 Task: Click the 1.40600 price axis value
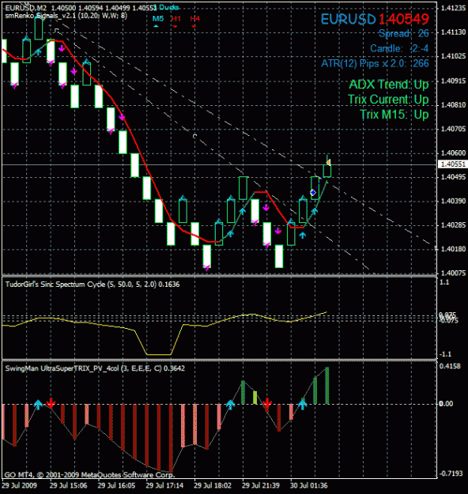pyautogui.click(x=453, y=153)
